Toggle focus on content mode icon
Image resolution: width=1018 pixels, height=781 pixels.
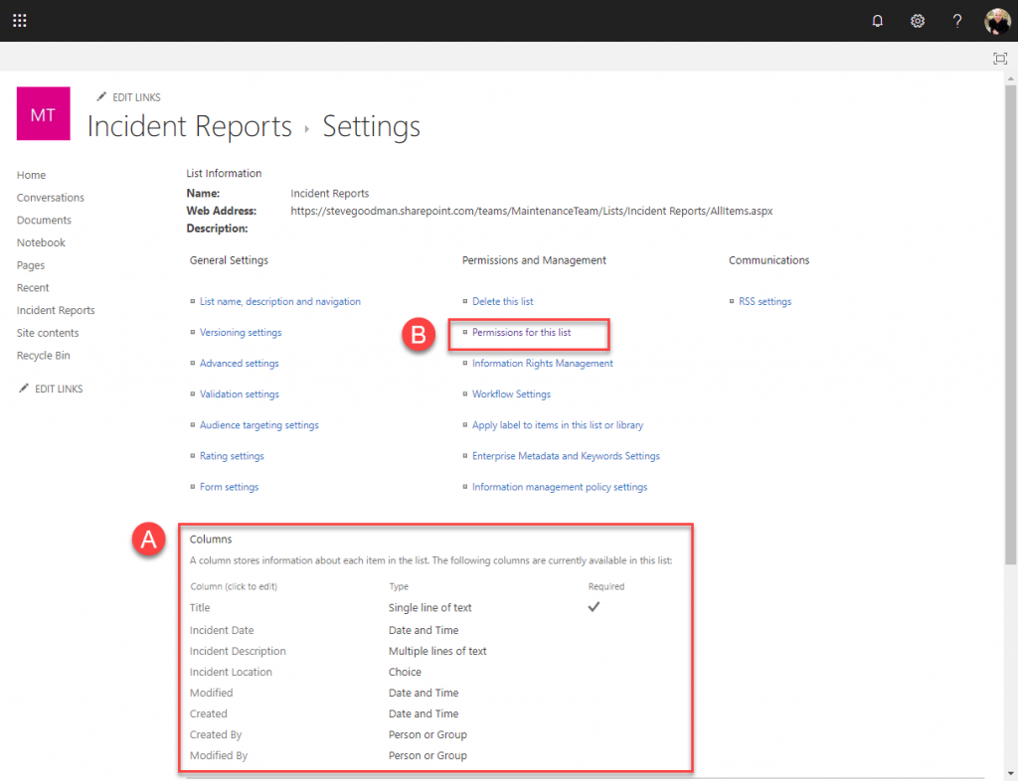pyautogui.click(x=1000, y=59)
